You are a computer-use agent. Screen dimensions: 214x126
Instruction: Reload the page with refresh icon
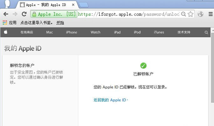tap(24, 14)
